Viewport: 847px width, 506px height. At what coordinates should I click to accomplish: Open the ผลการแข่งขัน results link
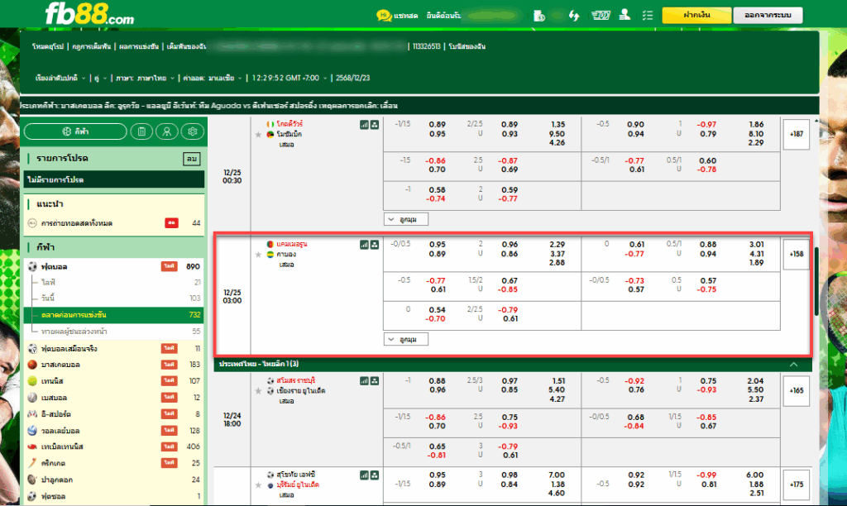(x=139, y=46)
